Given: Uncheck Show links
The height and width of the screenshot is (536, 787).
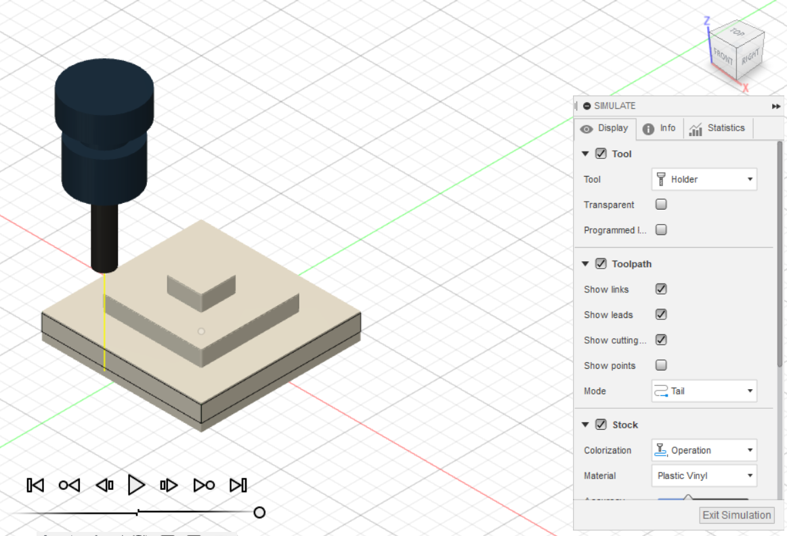Looking at the screenshot, I should [661, 289].
